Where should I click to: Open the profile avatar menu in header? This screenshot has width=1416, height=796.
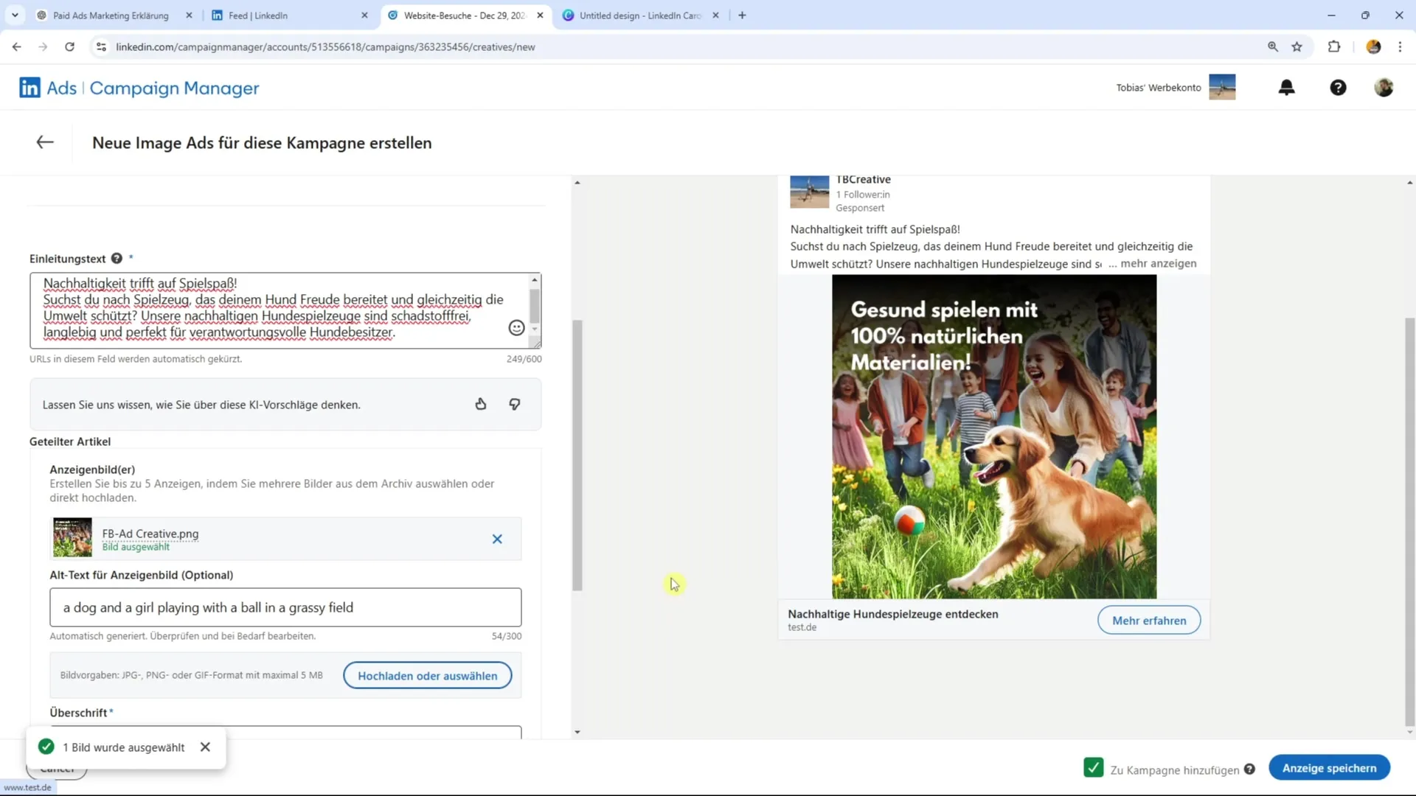coord(1384,88)
